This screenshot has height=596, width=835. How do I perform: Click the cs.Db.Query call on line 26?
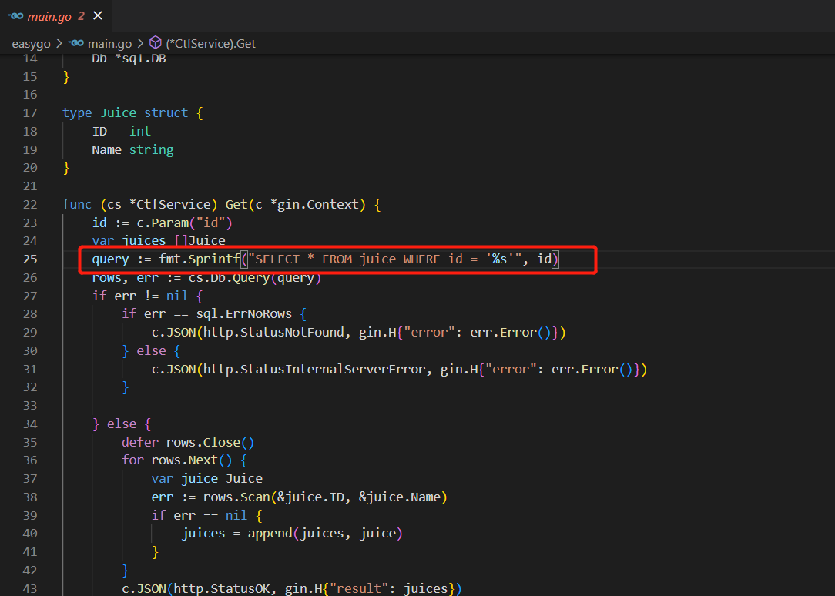[x=229, y=278]
